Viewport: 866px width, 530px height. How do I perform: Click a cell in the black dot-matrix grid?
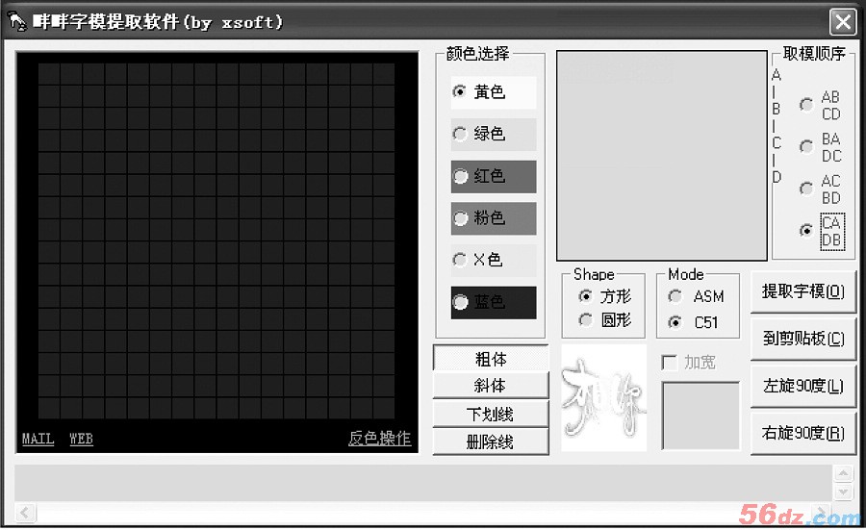coord(216,240)
